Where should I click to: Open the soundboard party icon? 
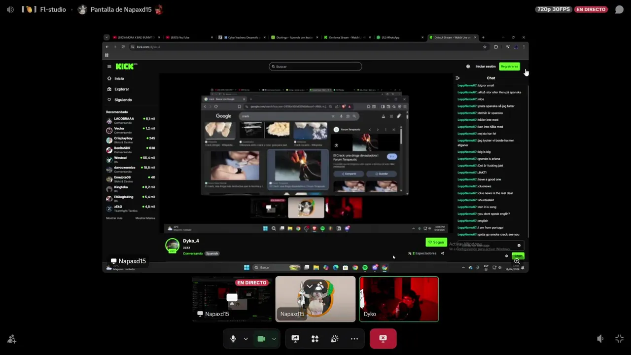335,339
